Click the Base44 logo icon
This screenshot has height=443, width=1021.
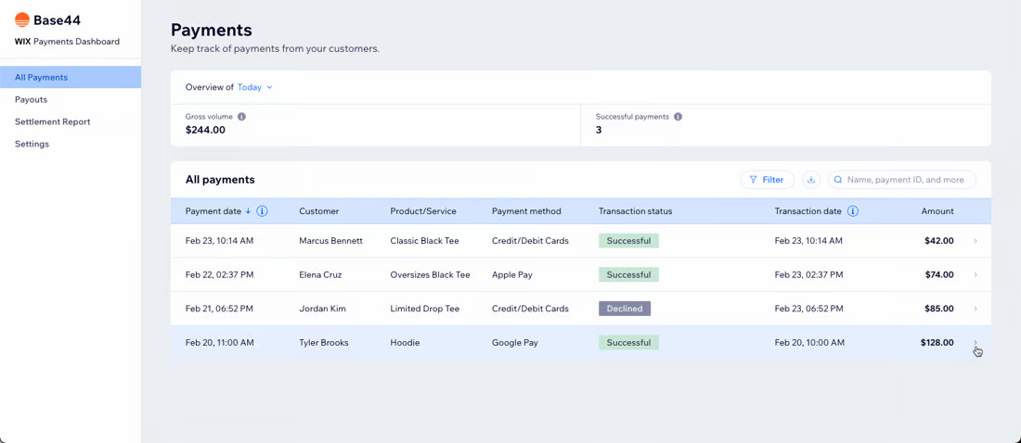tap(22, 20)
